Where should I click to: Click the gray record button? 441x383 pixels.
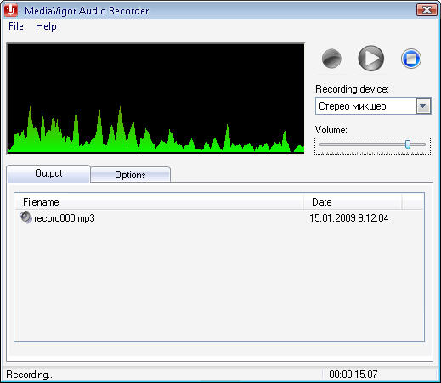click(x=331, y=59)
